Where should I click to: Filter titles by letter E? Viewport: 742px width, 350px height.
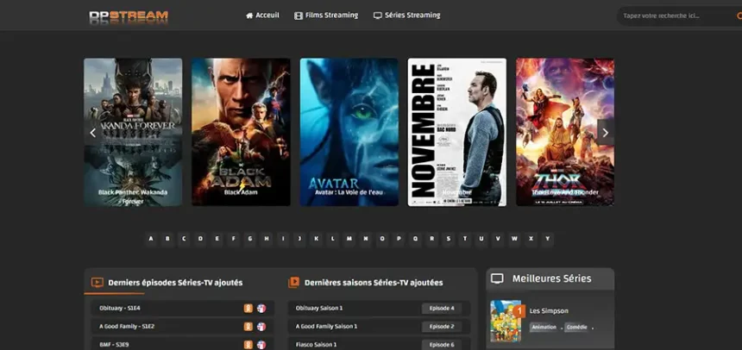point(217,239)
